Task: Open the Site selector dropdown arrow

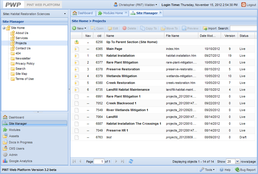Action: (65, 14)
